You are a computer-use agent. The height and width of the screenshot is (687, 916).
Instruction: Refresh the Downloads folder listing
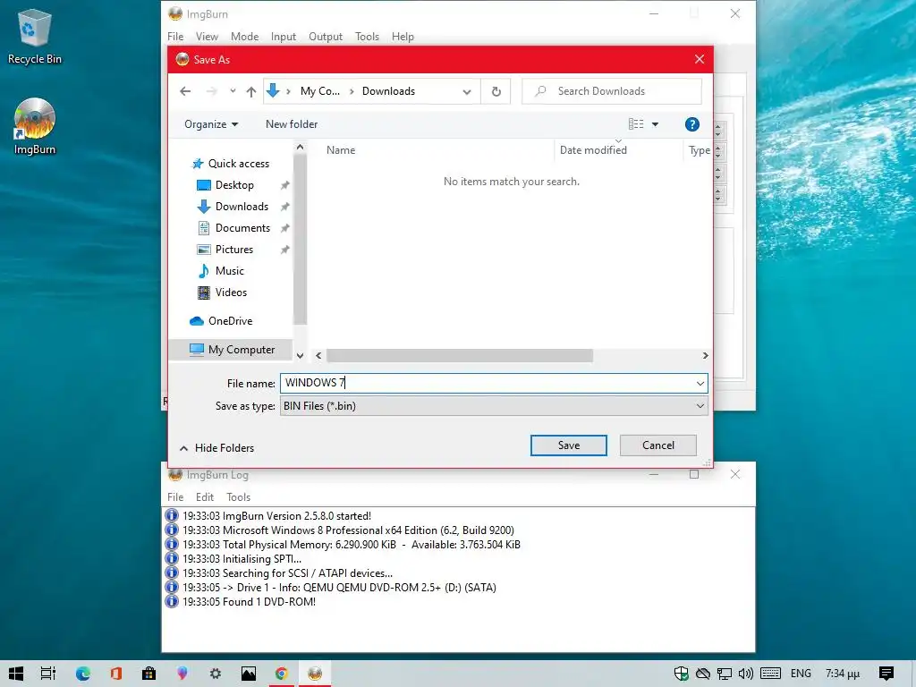(496, 91)
